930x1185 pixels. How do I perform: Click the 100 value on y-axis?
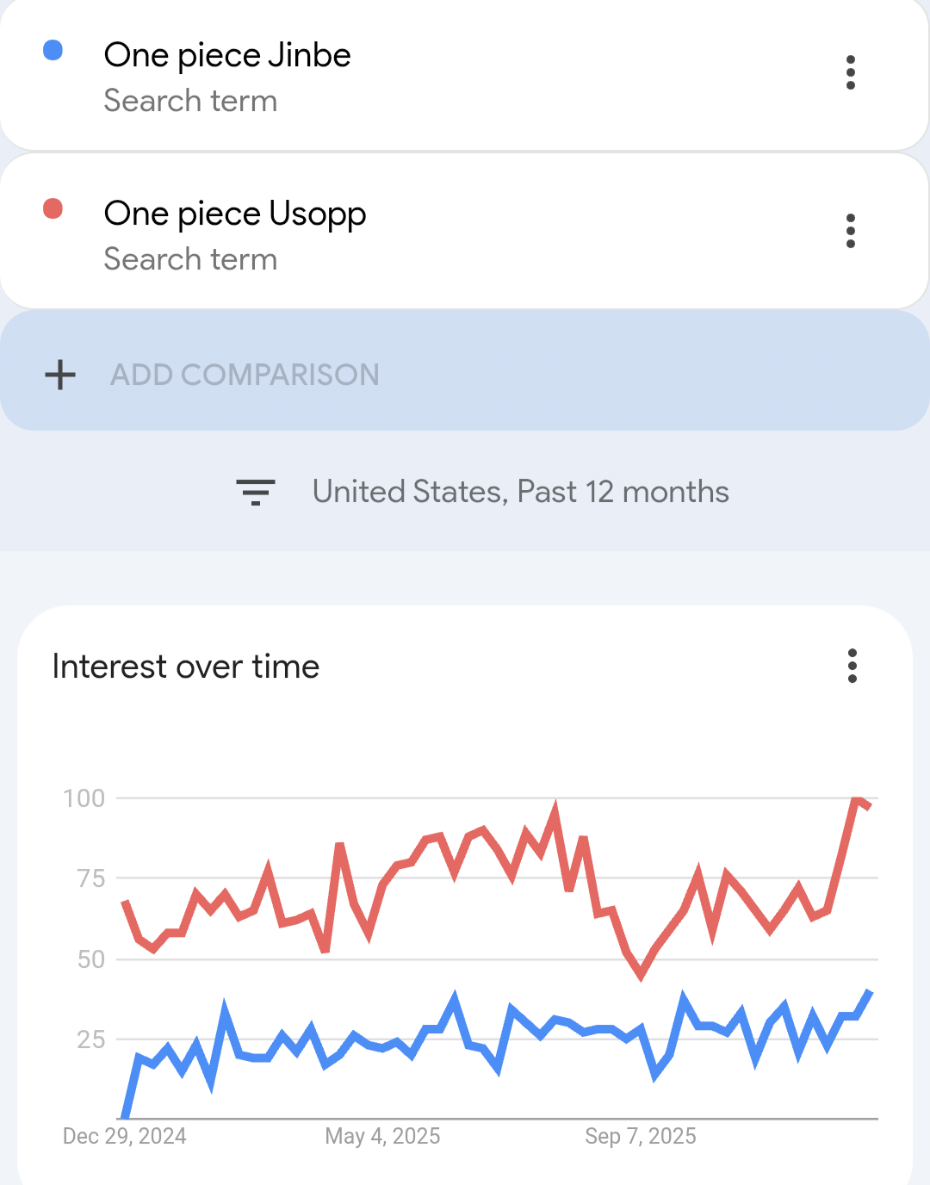pyautogui.click(x=84, y=798)
